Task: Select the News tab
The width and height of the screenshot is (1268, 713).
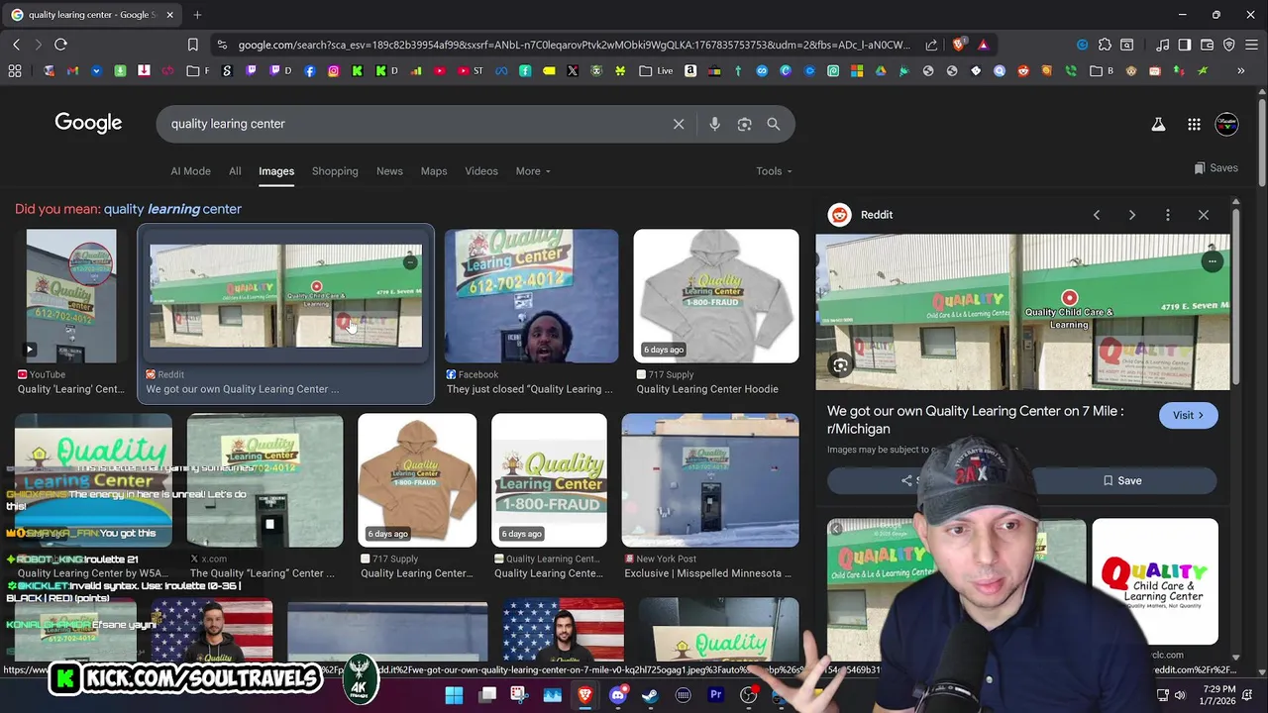Action: tap(389, 171)
